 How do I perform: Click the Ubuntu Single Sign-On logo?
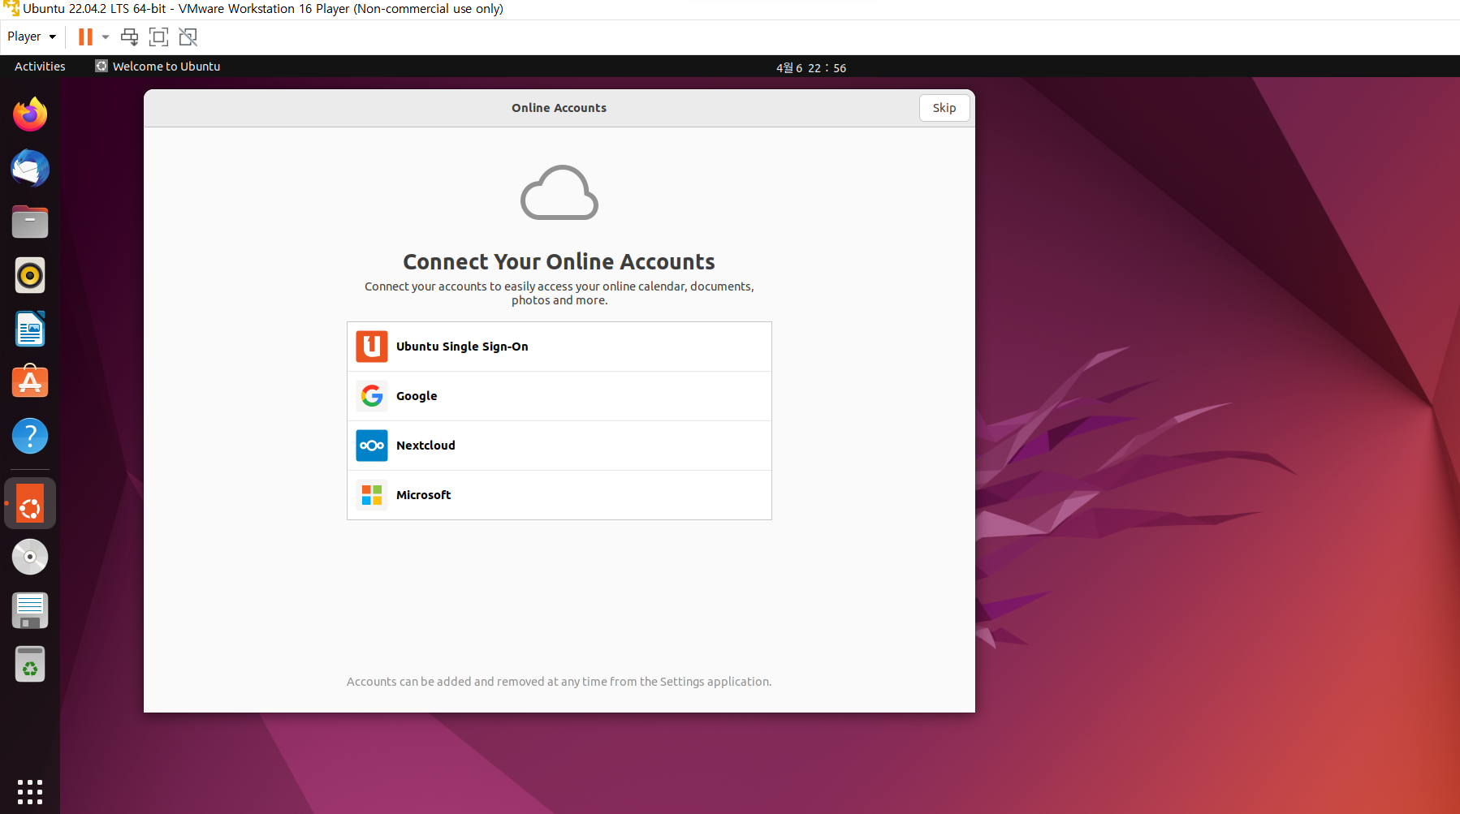pyautogui.click(x=372, y=347)
